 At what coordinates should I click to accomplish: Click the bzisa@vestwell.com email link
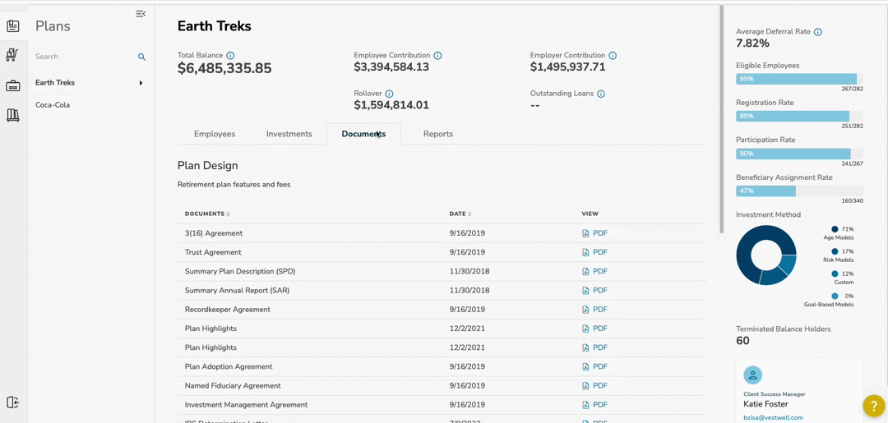(x=773, y=417)
